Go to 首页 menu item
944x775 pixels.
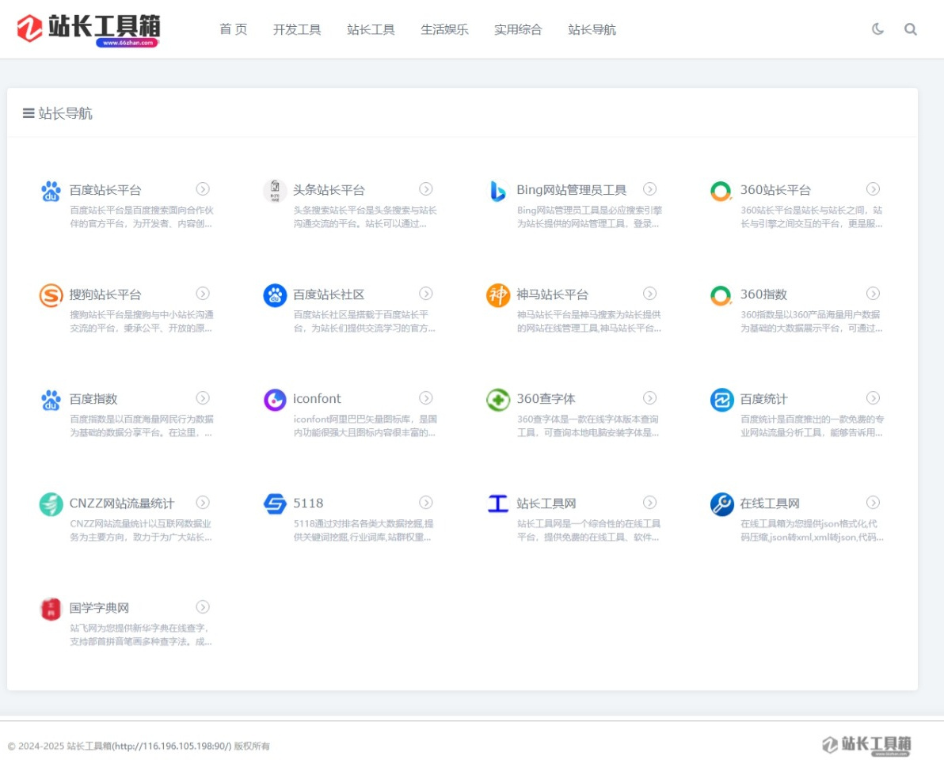click(x=233, y=29)
